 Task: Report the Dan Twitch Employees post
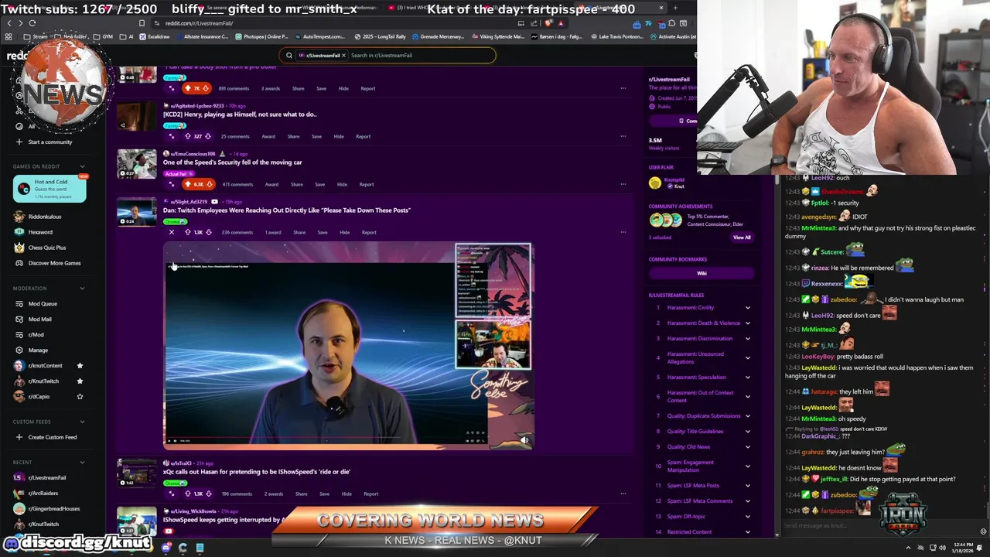pyautogui.click(x=369, y=232)
